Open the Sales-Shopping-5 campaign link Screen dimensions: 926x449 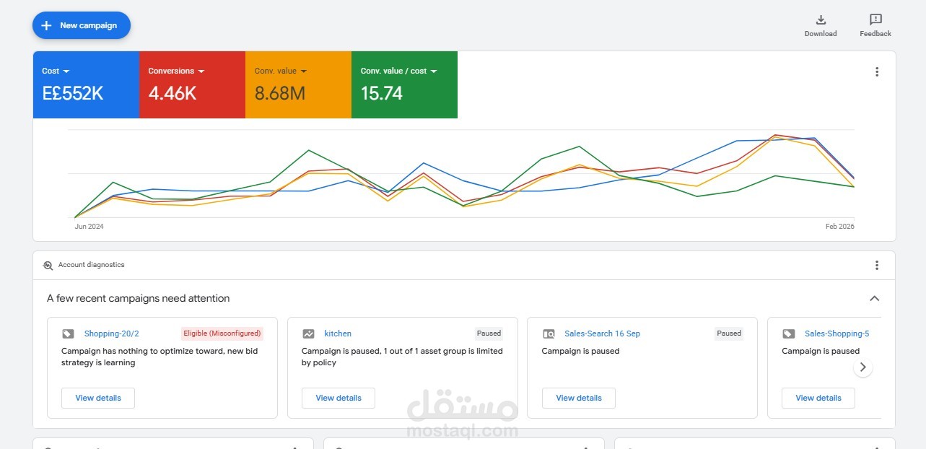coord(837,334)
